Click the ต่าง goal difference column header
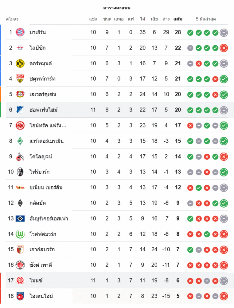Screen dimensions: 234x308 tap(166, 19)
